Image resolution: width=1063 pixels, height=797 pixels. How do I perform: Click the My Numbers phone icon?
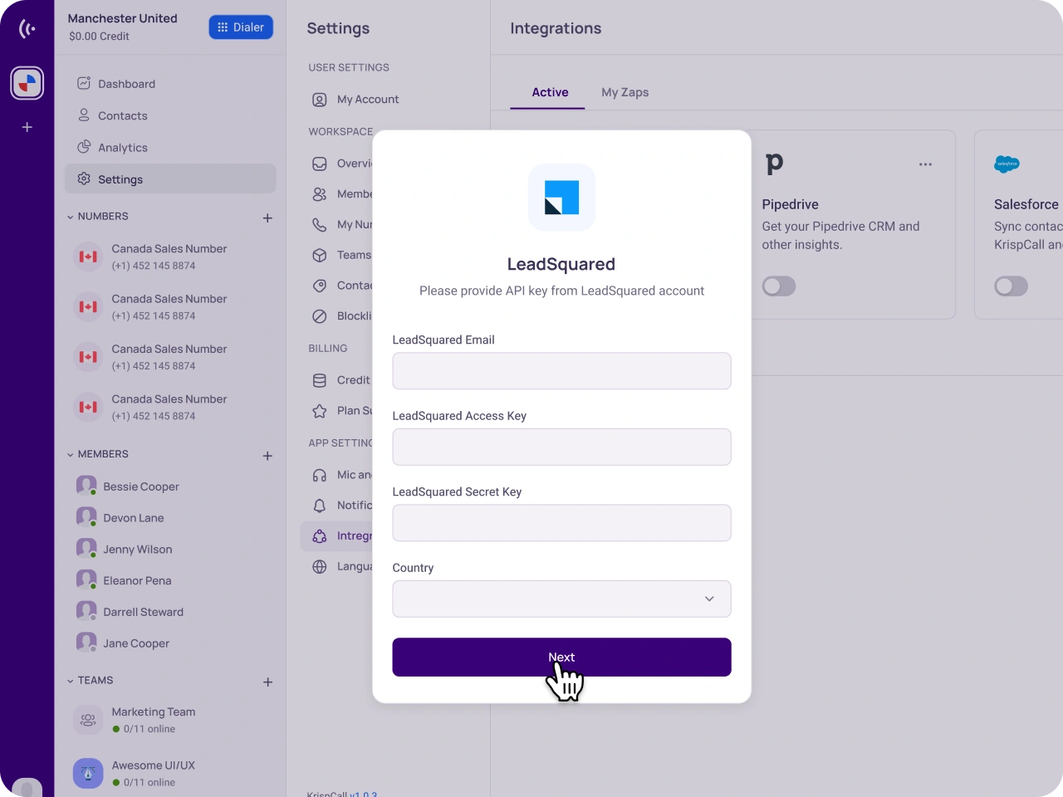click(x=320, y=224)
